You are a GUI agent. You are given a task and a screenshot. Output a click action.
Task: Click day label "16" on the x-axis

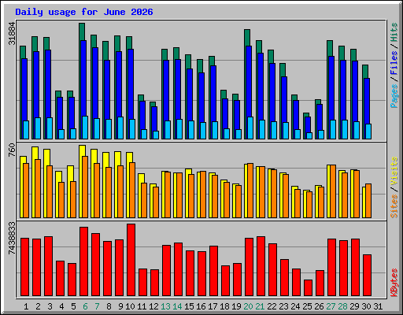pos(201,306)
